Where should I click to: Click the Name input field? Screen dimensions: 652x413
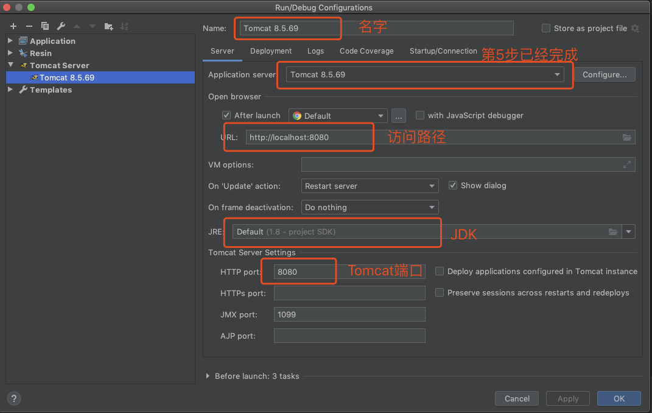pyautogui.click(x=376, y=28)
